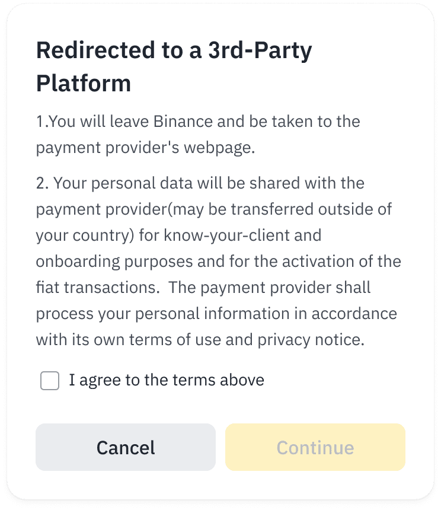Tick the agree to terms checkbox
The width and height of the screenshot is (441, 510).
pyautogui.click(x=50, y=381)
